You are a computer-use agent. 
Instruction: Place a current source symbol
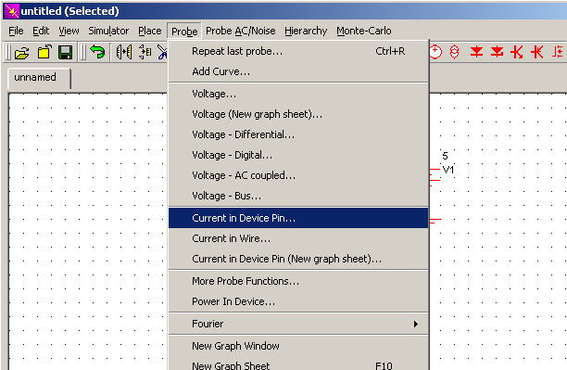coord(455,52)
